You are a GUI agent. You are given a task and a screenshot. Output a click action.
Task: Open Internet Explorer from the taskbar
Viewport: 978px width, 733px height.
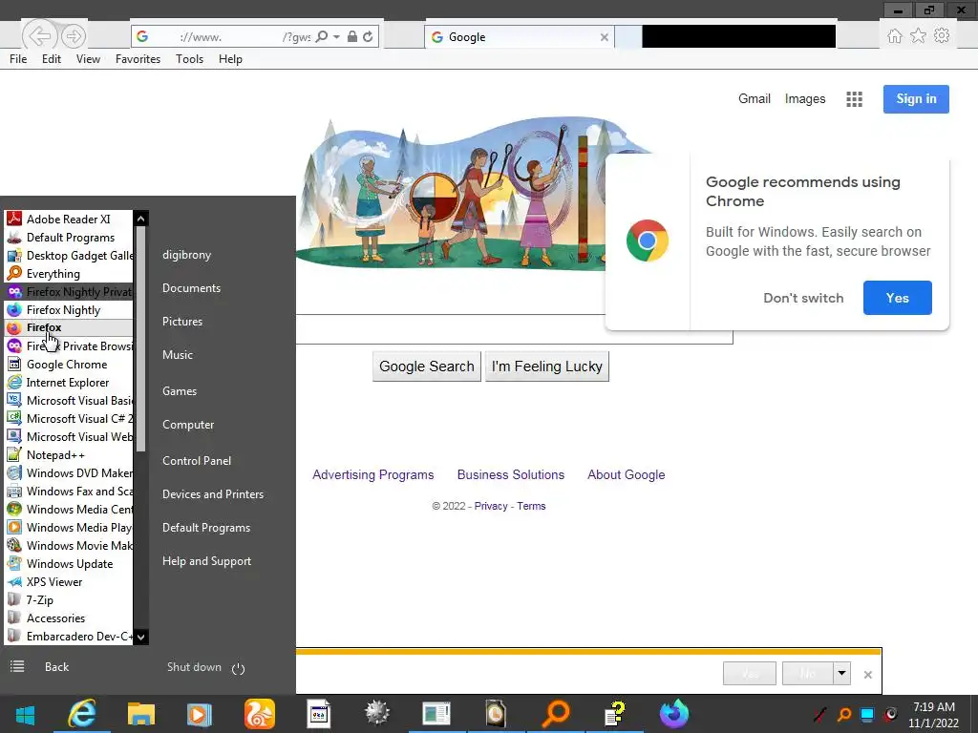tap(82, 714)
